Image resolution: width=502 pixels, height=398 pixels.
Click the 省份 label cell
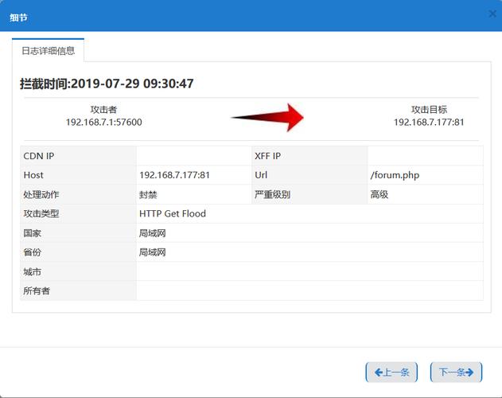79,252
